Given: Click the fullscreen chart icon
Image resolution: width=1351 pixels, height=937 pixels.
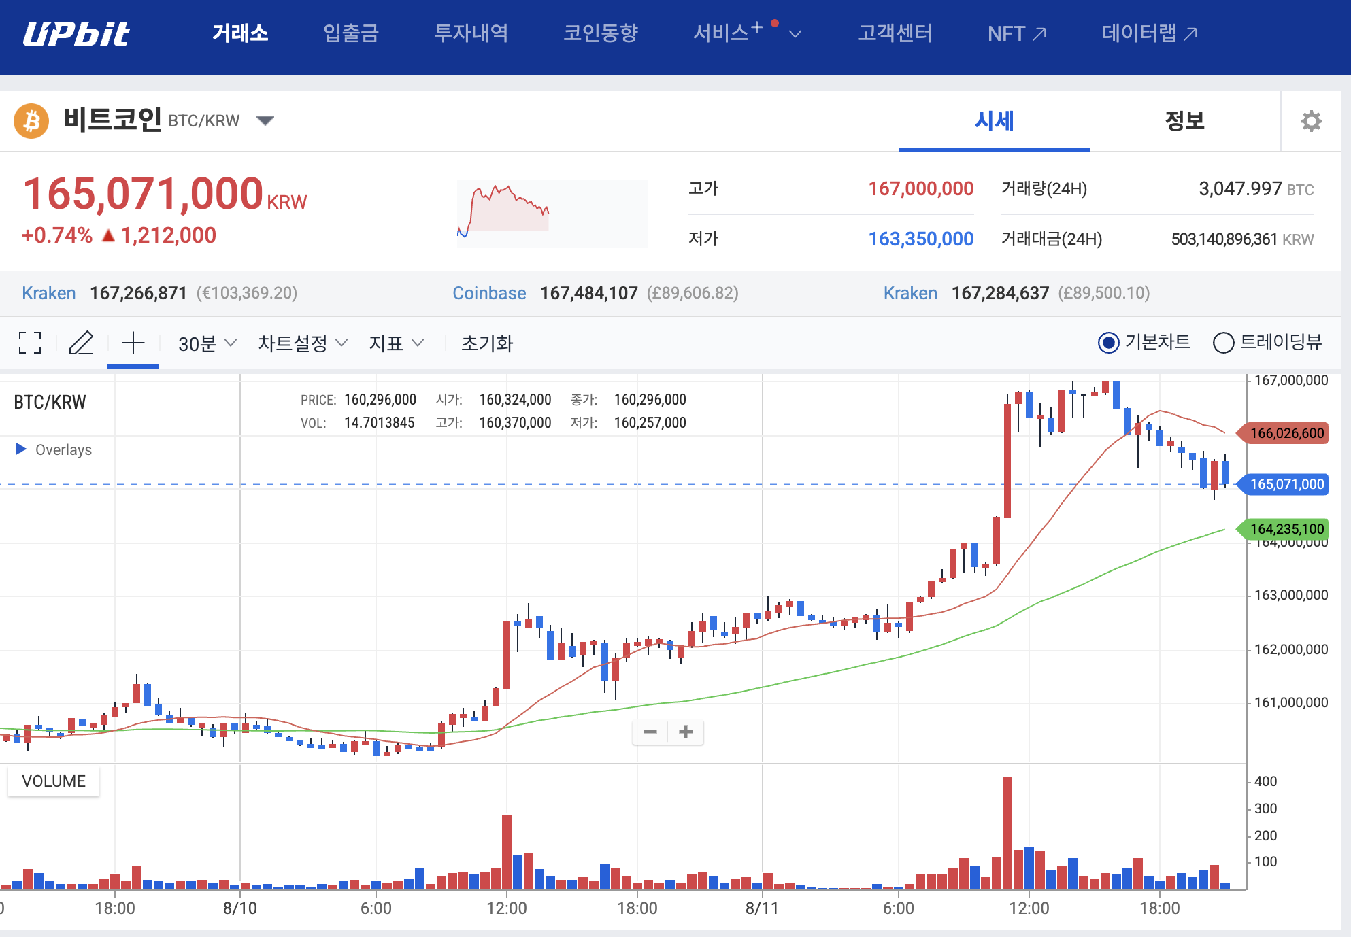Looking at the screenshot, I should coord(30,343).
